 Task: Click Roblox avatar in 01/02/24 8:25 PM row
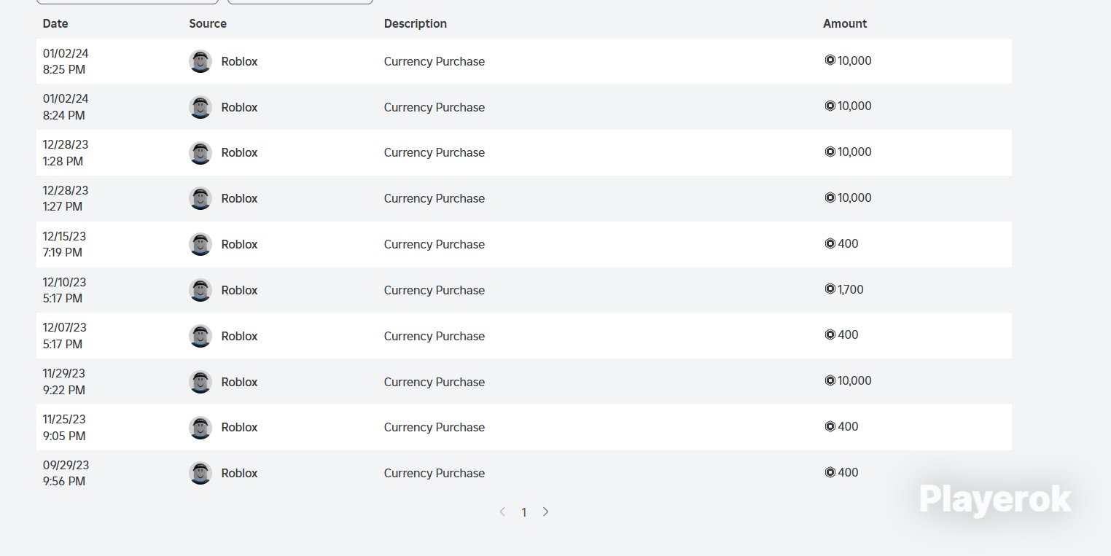coord(200,61)
